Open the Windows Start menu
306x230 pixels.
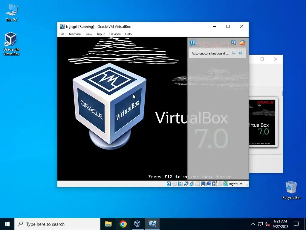(x=7, y=224)
